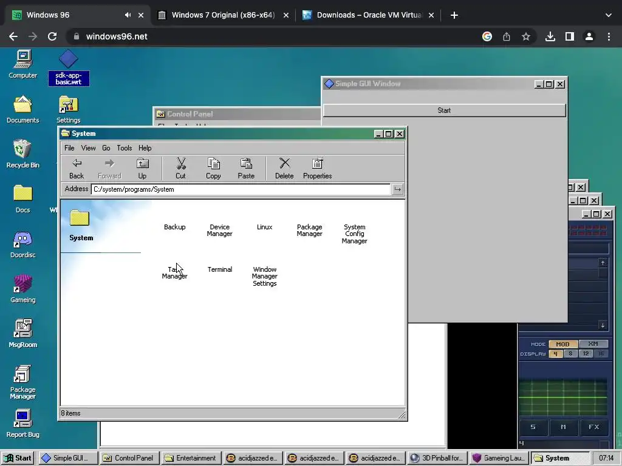
Task: Switch to Downloads Oracle VM VirtualBox tab
Action: click(369, 15)
